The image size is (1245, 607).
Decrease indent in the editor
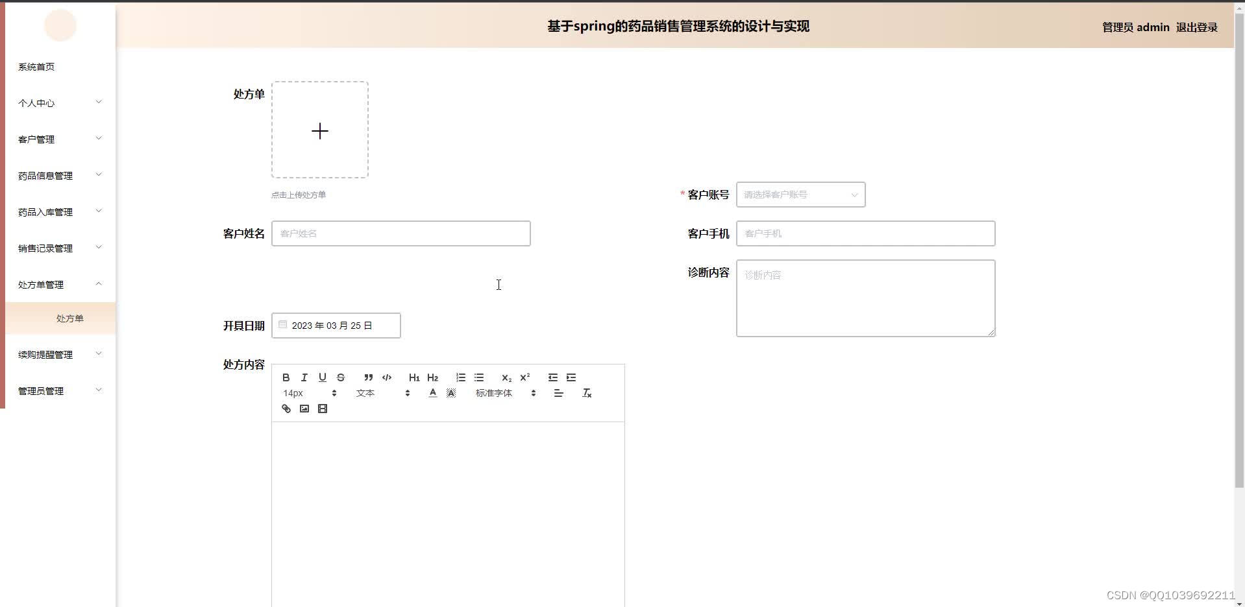coord(552,377)
